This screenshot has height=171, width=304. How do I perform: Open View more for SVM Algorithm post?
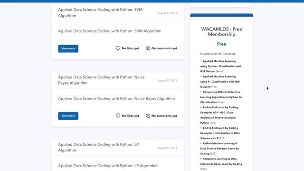[x=68, y=48]
